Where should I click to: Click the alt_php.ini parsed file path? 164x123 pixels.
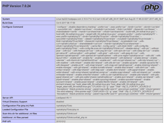72,118
